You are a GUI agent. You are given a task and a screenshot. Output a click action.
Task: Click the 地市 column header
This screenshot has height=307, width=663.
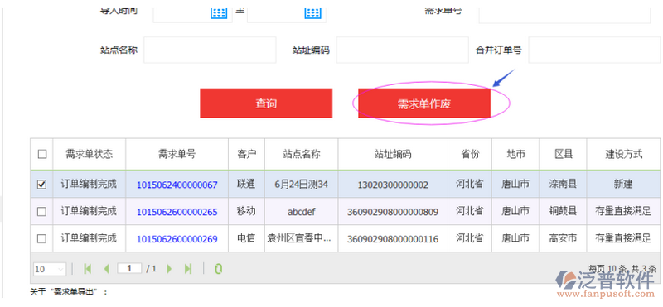click(515, 154)
